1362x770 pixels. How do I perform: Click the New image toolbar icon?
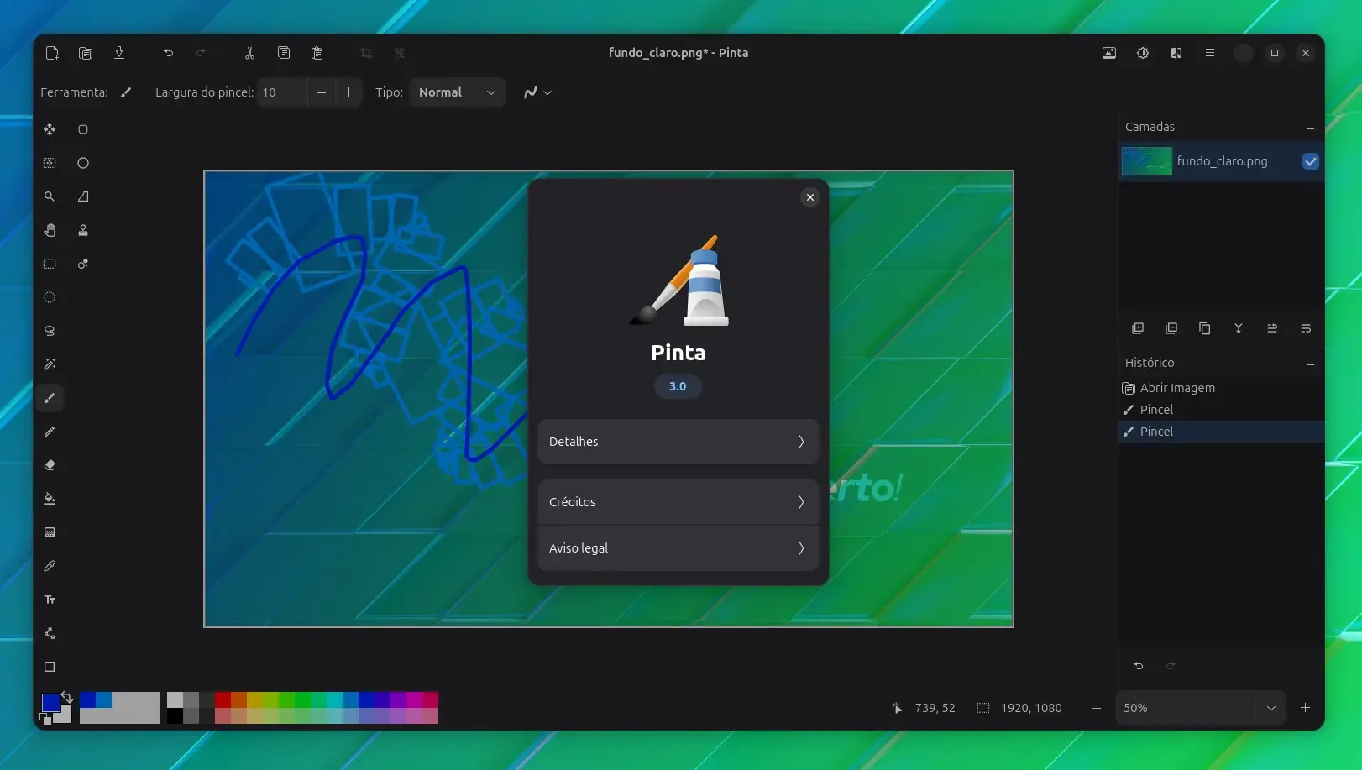[52, 53]
